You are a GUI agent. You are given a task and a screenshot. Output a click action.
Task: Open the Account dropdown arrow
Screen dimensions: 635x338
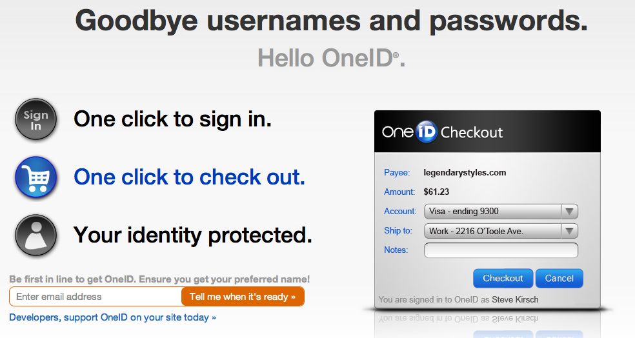click(569, 212)
